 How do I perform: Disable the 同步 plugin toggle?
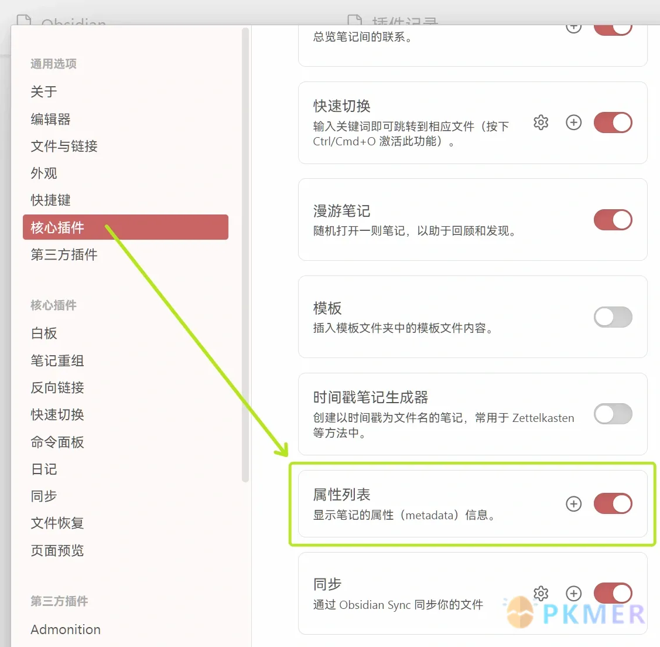(613, 594)
